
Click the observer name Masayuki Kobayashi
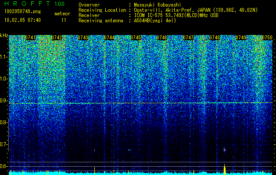tap(158, 5)
